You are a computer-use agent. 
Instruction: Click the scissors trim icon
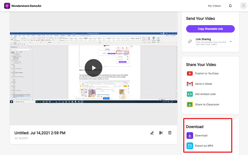coord(161,133)
